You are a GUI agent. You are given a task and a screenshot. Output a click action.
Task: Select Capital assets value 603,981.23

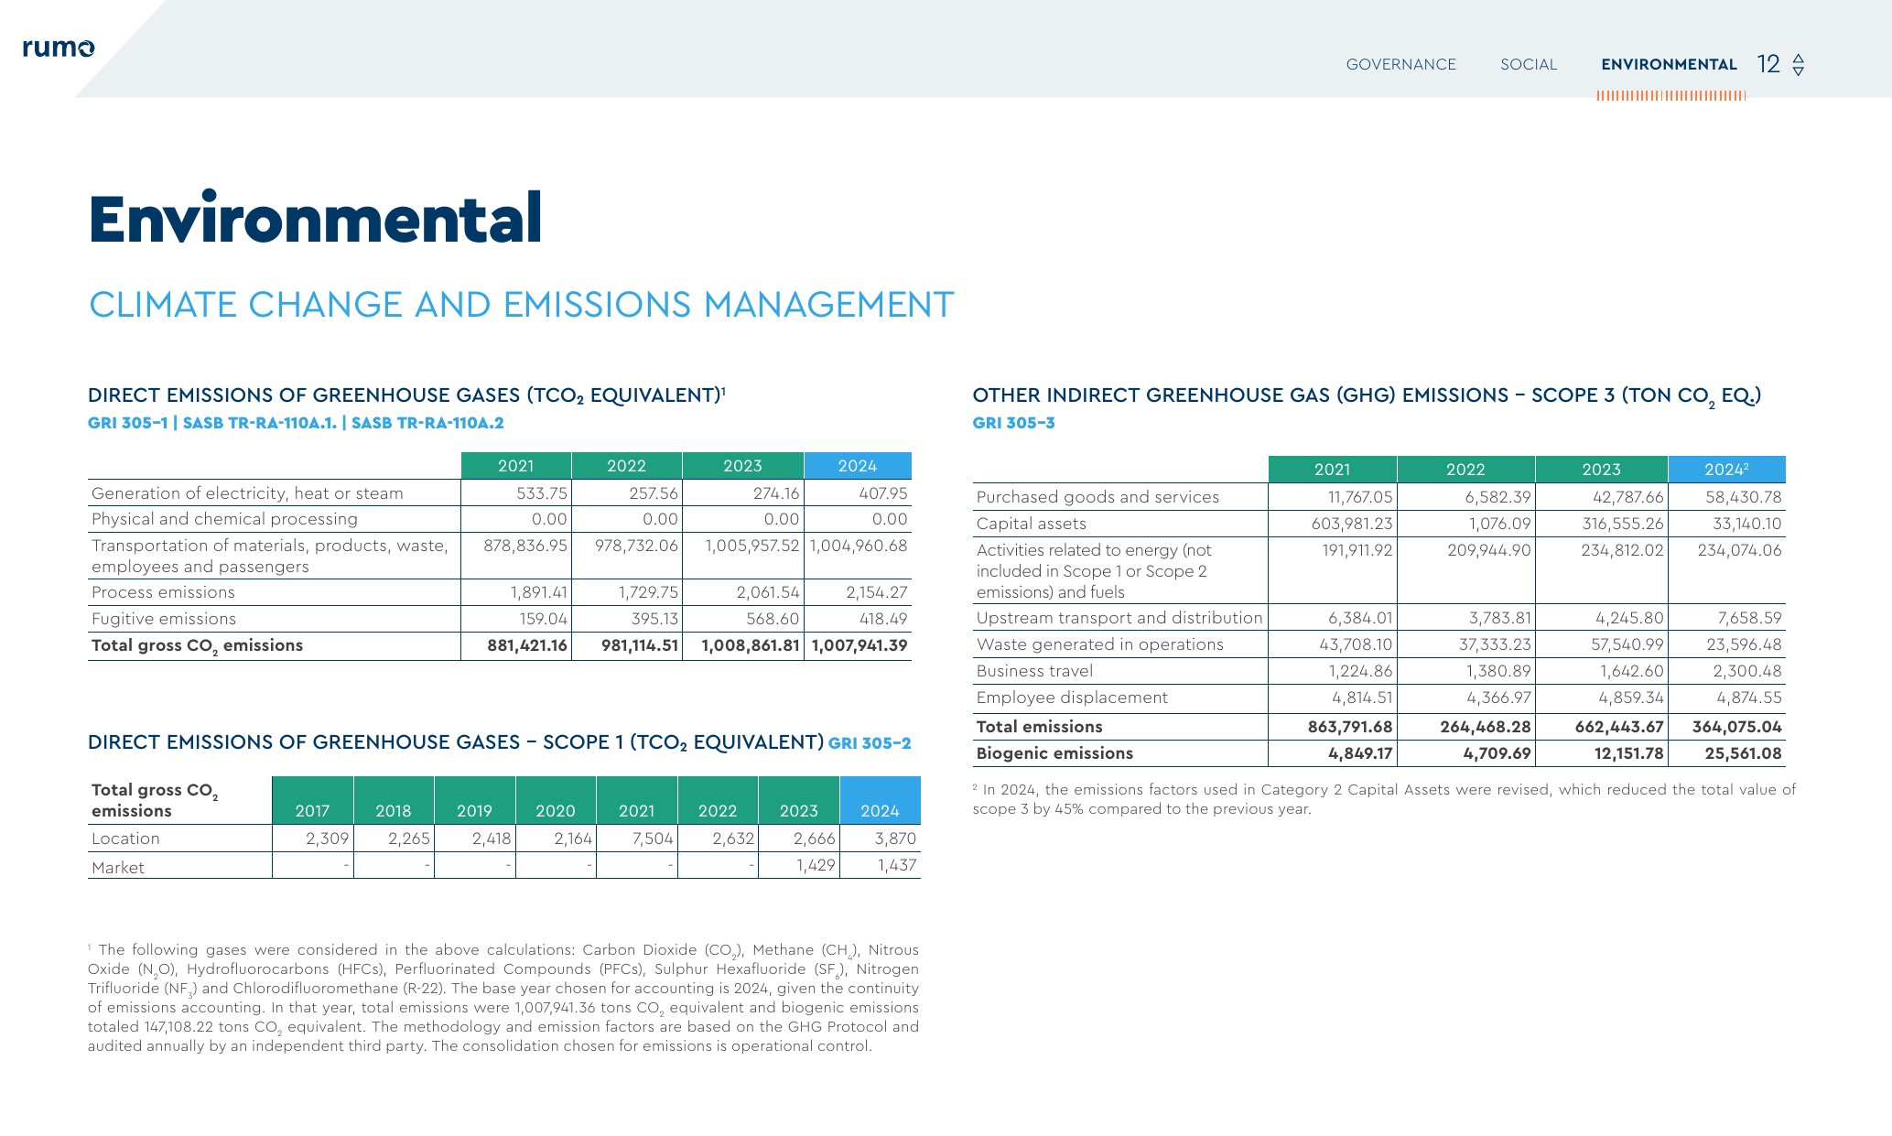click(1350, 524)
